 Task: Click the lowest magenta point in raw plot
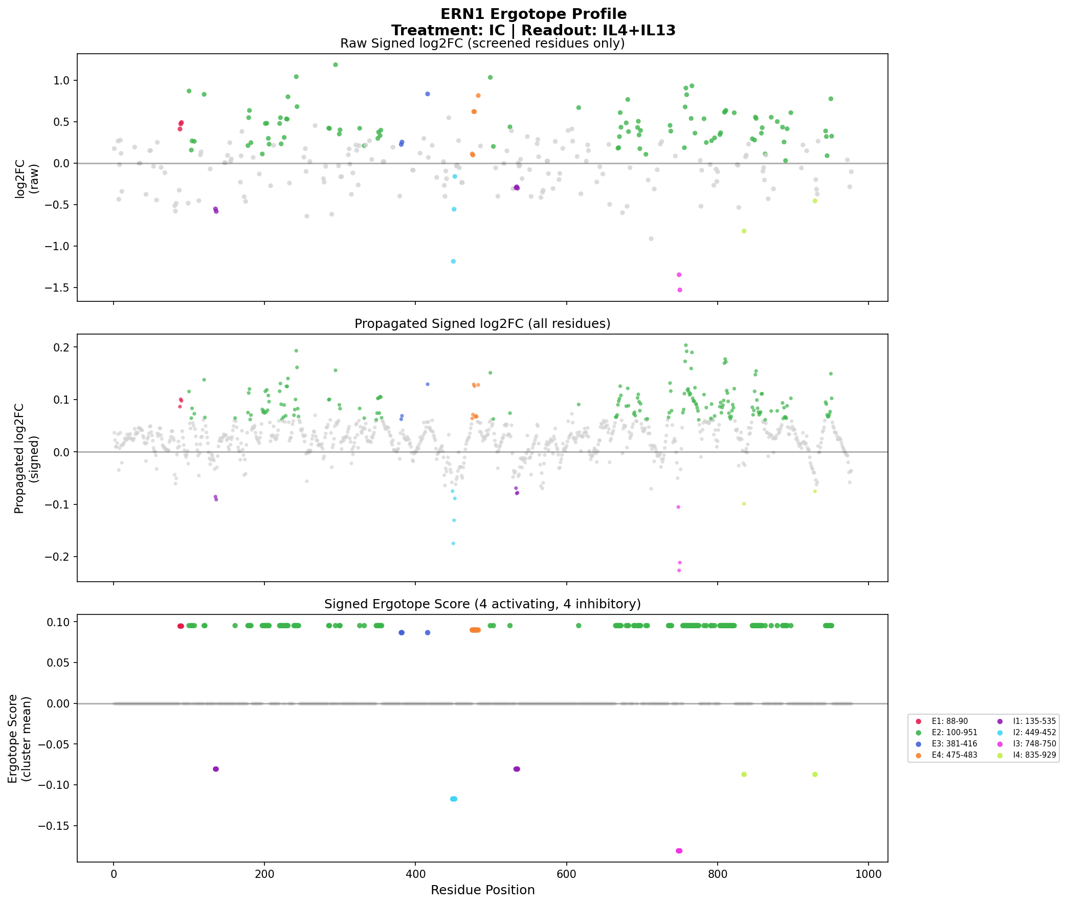coord(680,290)
